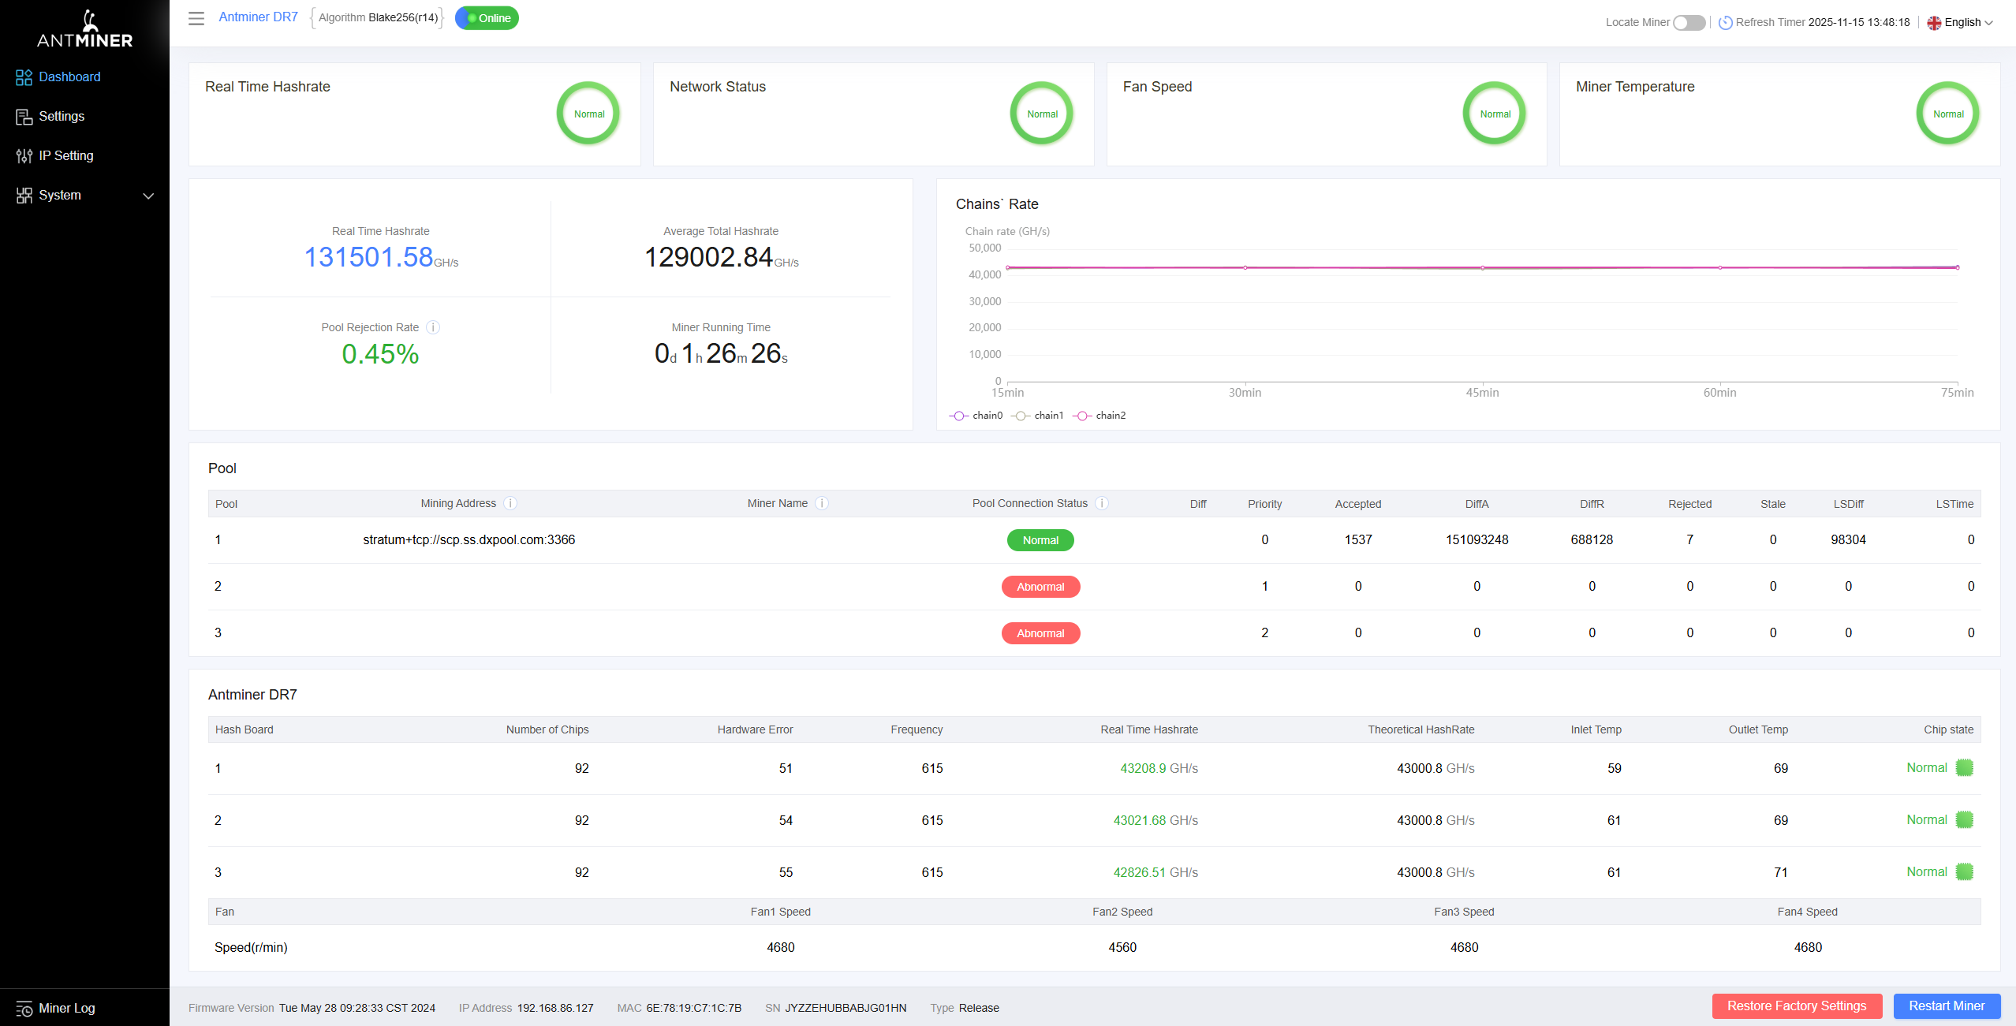Open the Miner Log page
The height and width of the screenshot is (1026, 2016).
[66, 1008]
